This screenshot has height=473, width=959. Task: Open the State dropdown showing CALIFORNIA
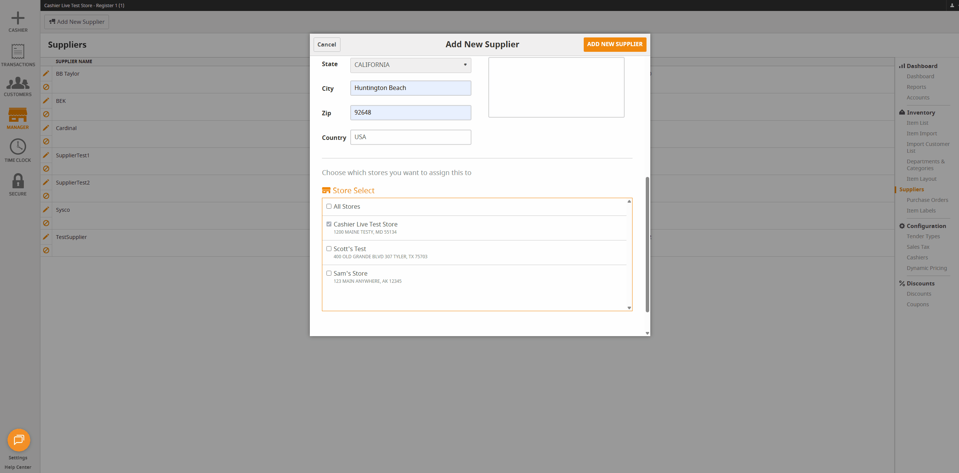click(x=410, y=65)
